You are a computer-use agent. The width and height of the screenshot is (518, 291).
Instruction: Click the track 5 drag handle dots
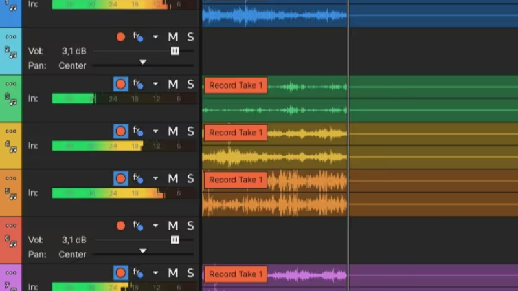click(11, 178)
